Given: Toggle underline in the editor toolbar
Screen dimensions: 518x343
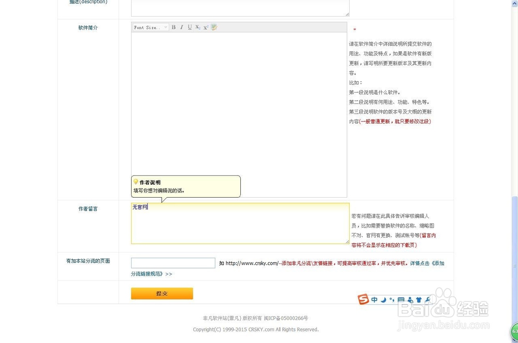Looking at the screenshot, I should coord(189,27).
